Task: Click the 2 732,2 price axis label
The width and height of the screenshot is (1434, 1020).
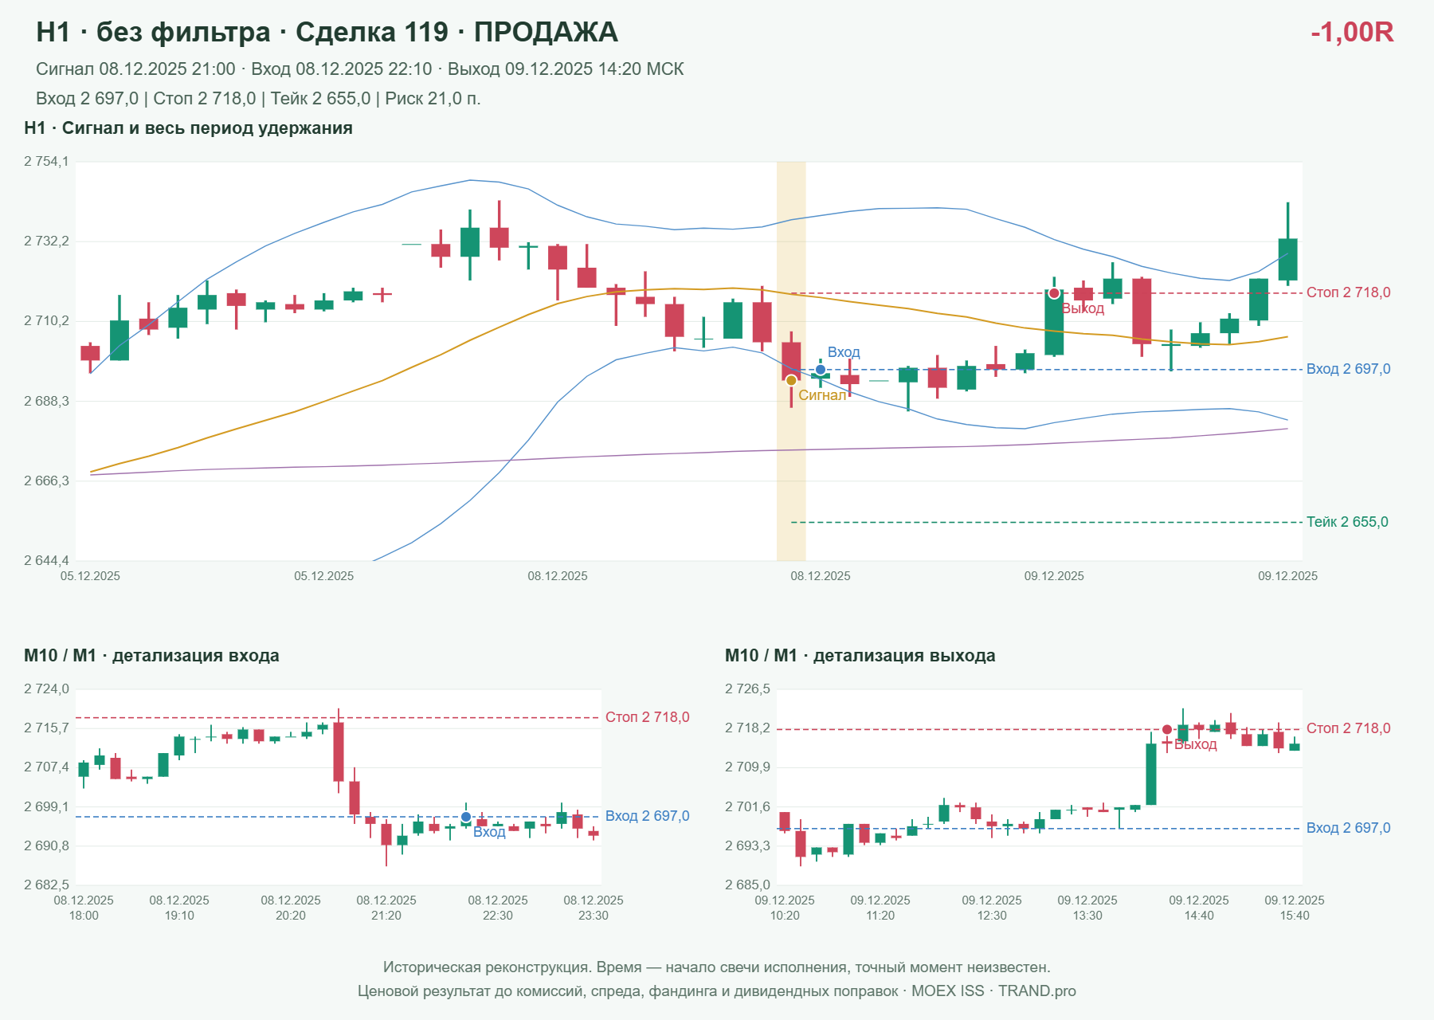Action: click(46, 241)
